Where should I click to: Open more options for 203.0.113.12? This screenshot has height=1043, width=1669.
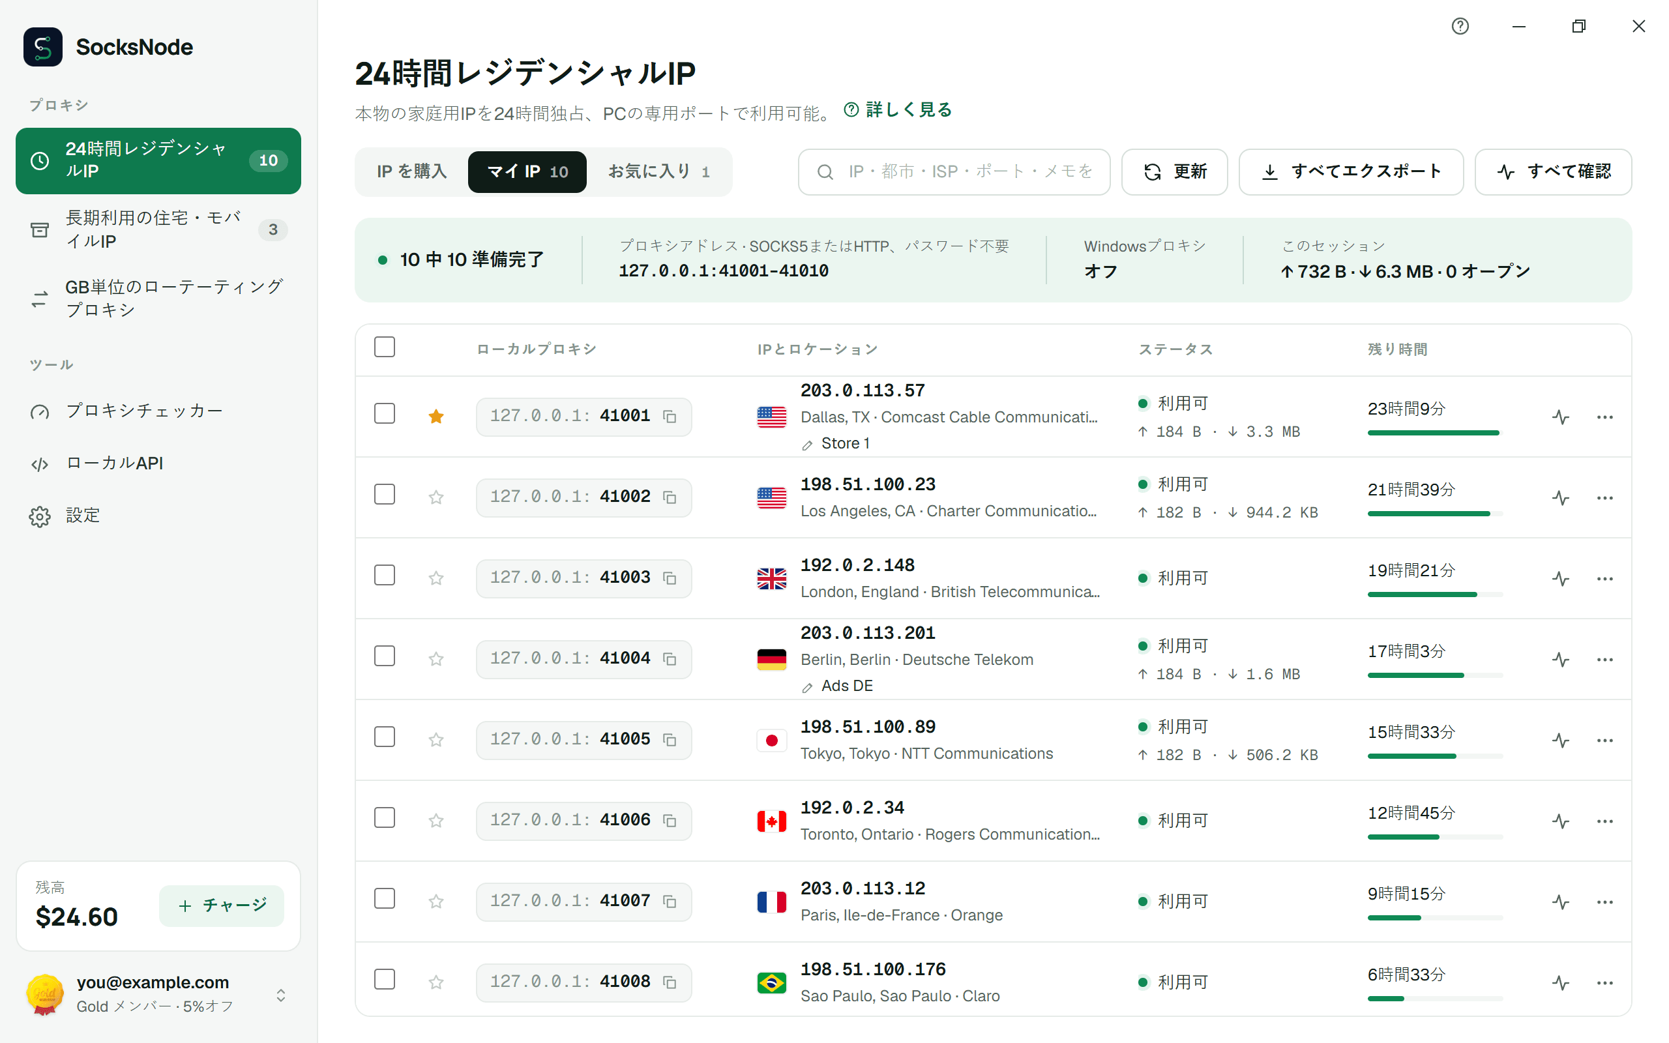[x=1604, y=901]
